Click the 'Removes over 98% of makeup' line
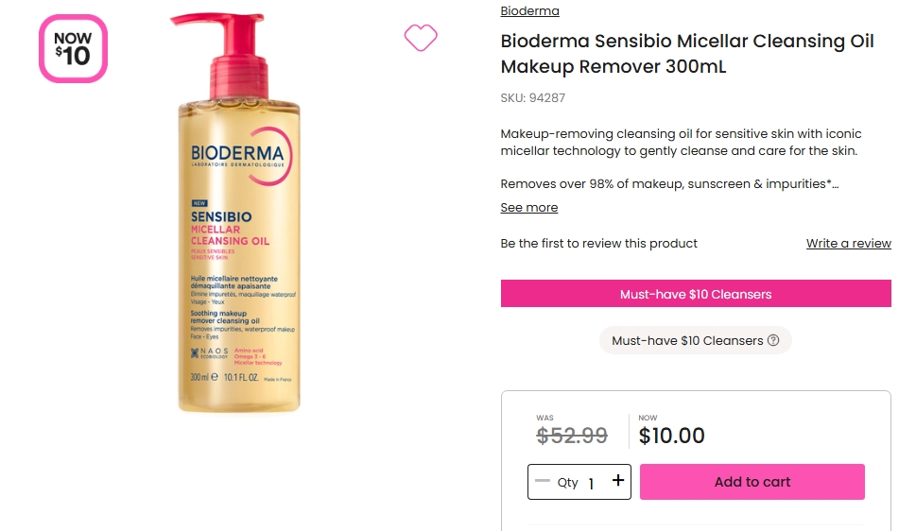Image resolution: width=916 pixels, height=531 pixels. coord(669,184)
